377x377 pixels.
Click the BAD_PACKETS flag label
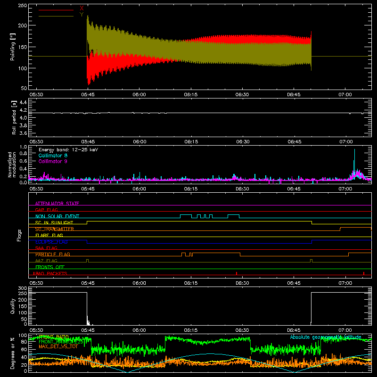50,273
